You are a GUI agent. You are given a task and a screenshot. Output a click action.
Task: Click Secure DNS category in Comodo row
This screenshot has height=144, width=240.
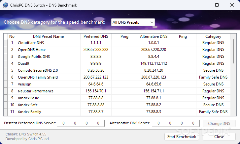213,70
